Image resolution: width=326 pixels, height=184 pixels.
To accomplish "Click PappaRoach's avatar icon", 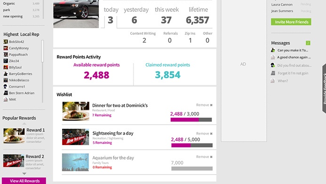I will [x=6, y=55].
